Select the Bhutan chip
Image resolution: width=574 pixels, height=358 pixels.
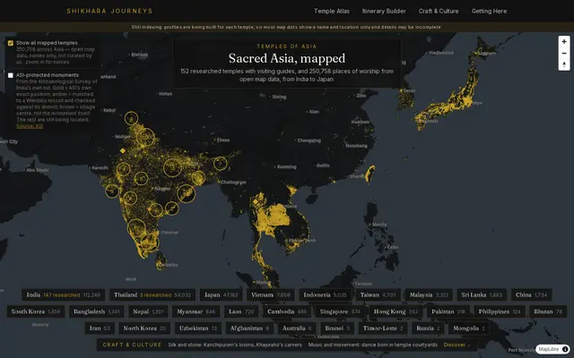548,311
